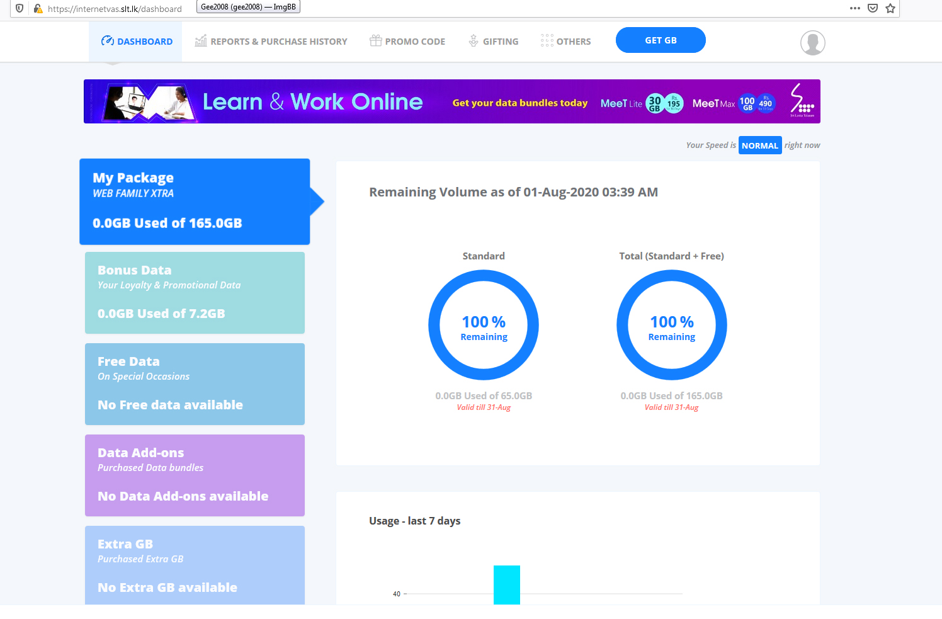
Task: Click the Pocket save icon
Action: coord(873,8)
